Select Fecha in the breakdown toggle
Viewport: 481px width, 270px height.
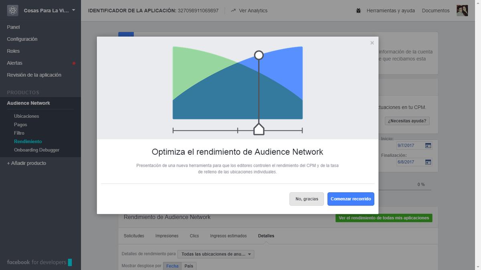pos(172,266)
